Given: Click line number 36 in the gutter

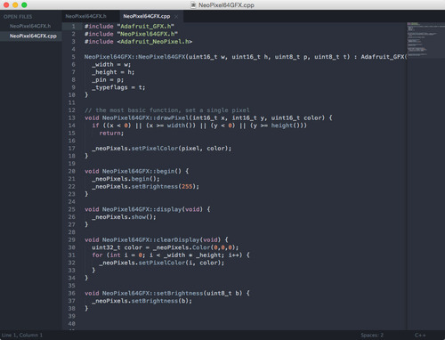Looking at the screenshot, I should tap(72, 293).
